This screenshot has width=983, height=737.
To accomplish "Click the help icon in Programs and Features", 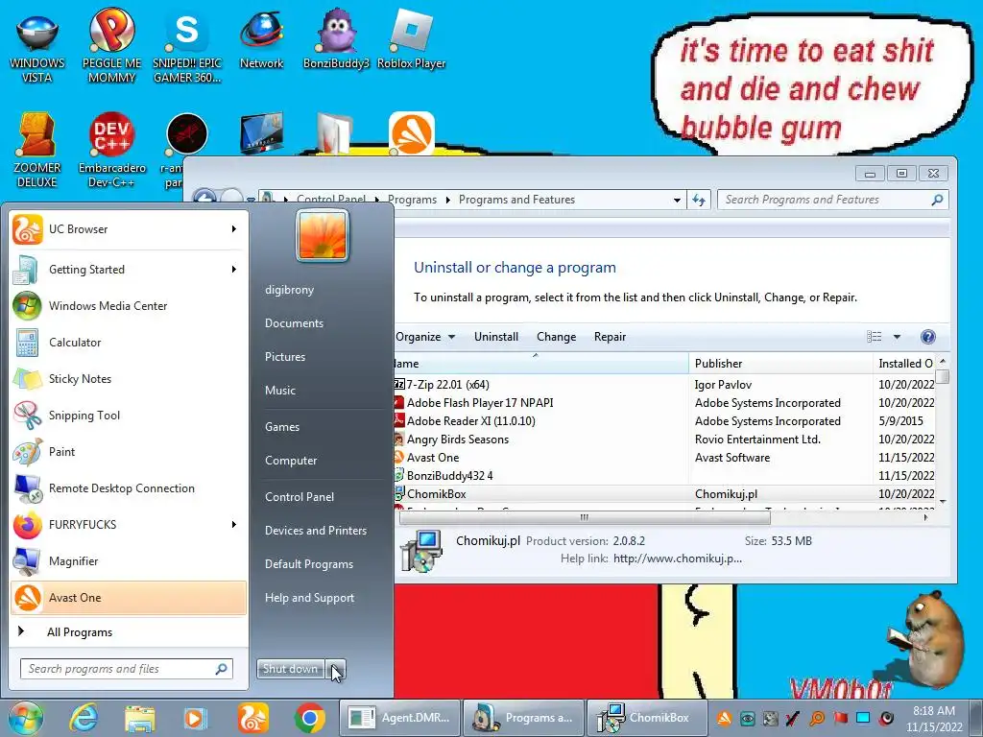I will pos(928,337).
